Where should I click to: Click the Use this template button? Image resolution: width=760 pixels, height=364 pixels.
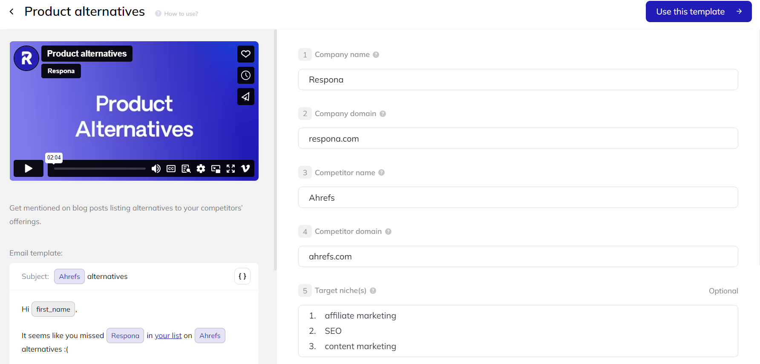pos(699,11)
